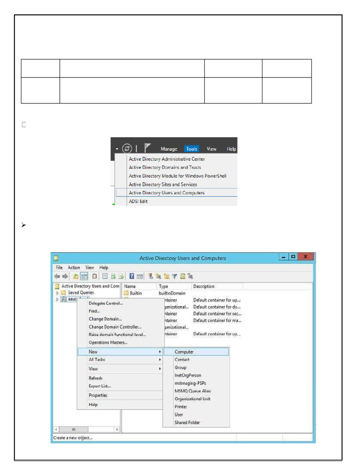Screen dimensions: 356x475
Task: Toggle the Show/Hide Action Pane icon
Action: 140,276
